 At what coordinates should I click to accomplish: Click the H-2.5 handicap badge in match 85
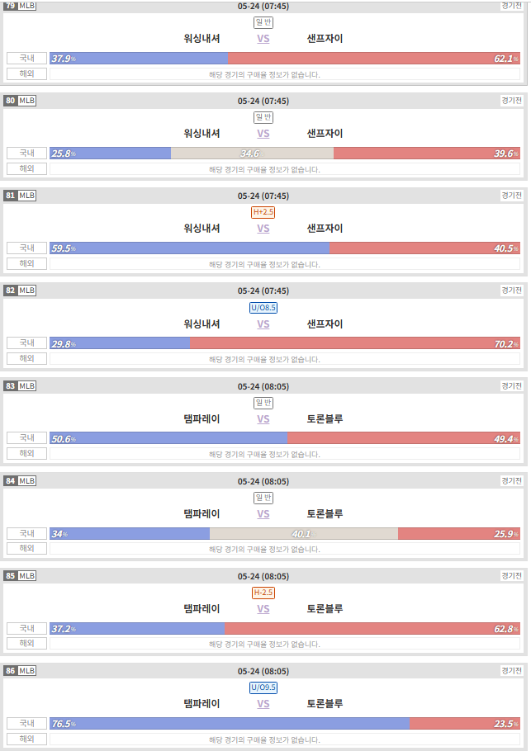(x=263, y=593)
